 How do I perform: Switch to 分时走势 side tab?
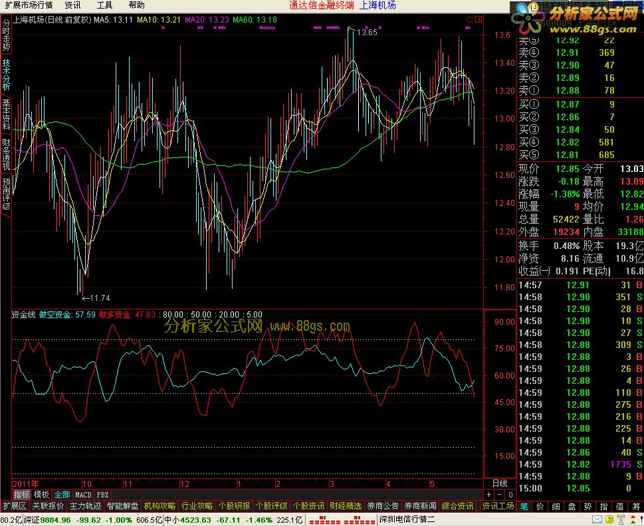[6, 35]
